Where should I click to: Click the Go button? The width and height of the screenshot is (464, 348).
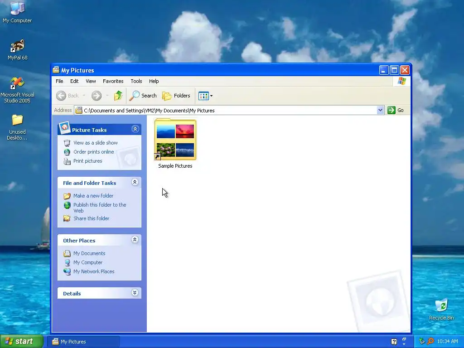[396, 110]
